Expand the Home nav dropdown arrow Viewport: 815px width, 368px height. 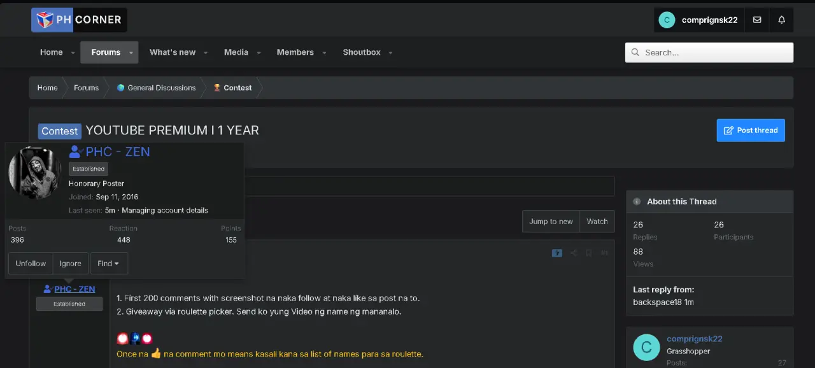click(73, 53)
